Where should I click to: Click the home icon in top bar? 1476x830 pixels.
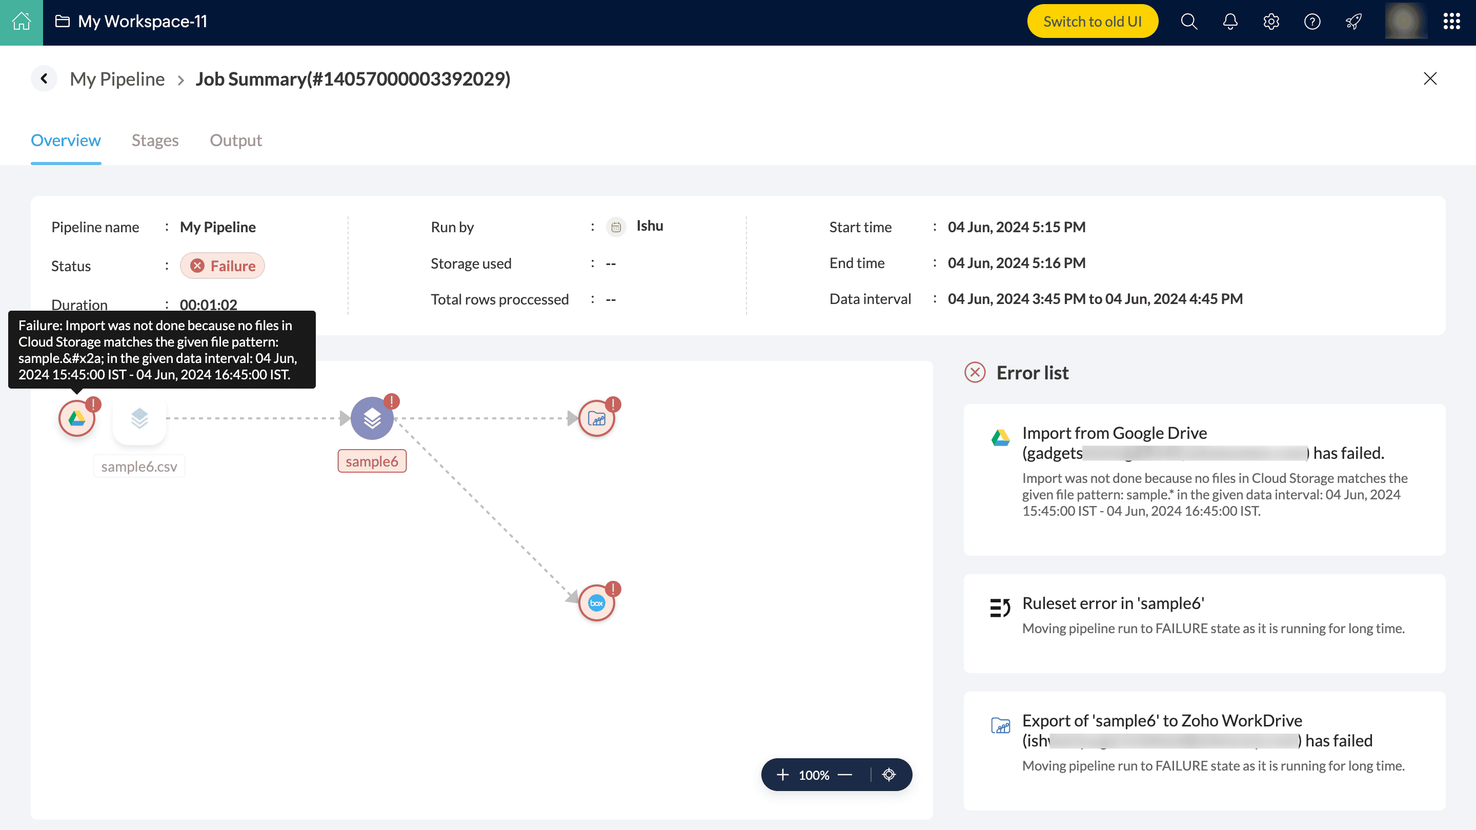click(21, 22)
